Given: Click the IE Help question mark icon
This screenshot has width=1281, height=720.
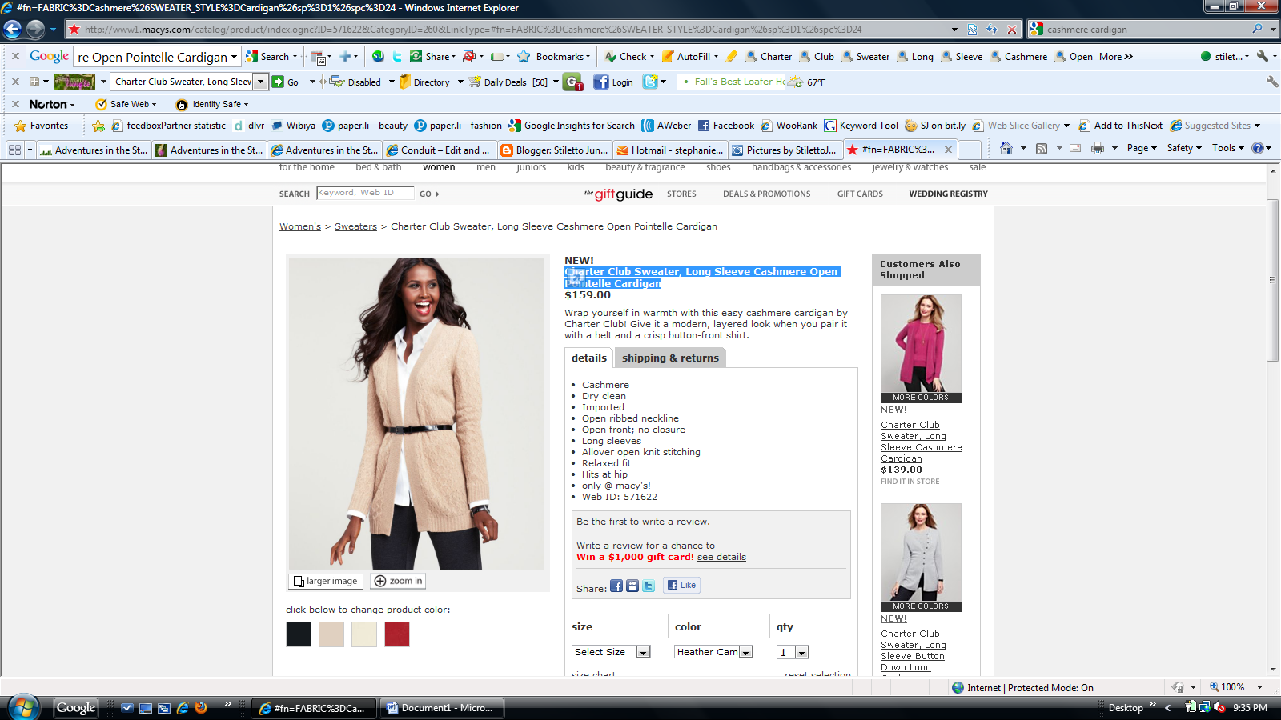Looking at the screenshot, I should (1258, 148).
